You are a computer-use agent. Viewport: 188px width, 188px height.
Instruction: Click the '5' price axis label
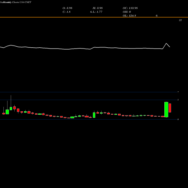tap(178, 100)
